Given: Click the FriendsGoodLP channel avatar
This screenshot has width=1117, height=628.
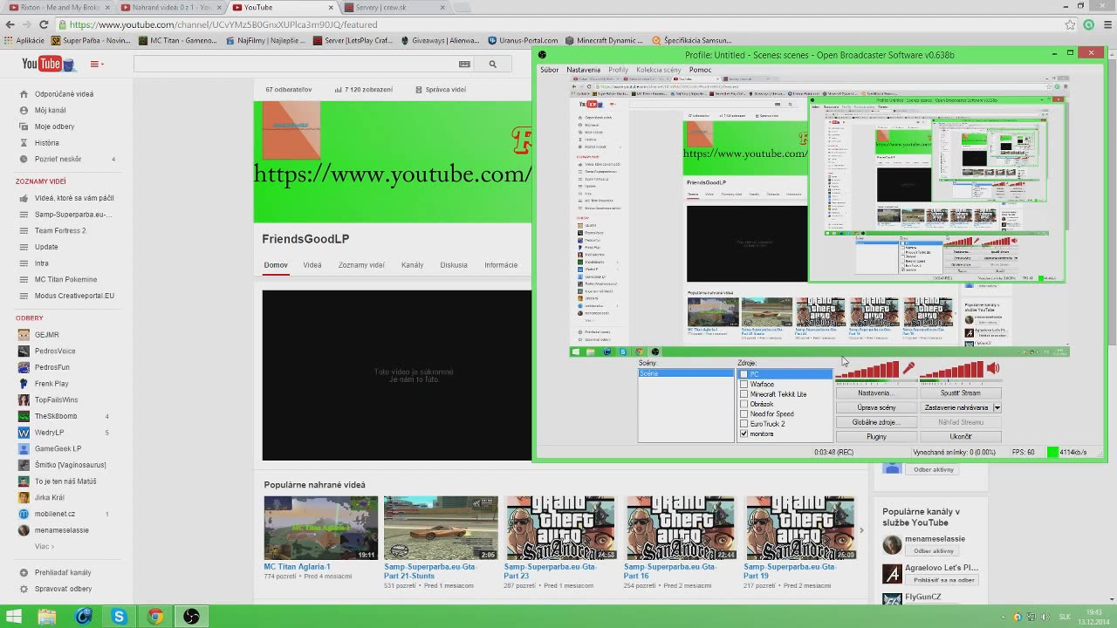Looking at the screenshot, I should [x=291, y=131].
